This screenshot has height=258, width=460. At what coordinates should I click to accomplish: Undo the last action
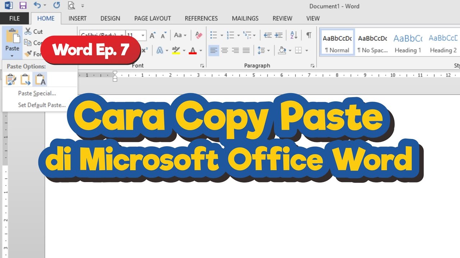37,5
